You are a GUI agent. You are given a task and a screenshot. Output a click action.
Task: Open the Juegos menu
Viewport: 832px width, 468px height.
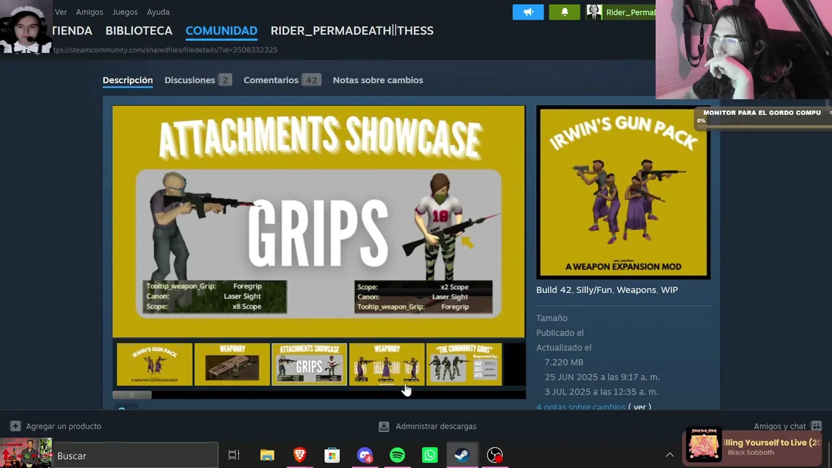[125, 12]
